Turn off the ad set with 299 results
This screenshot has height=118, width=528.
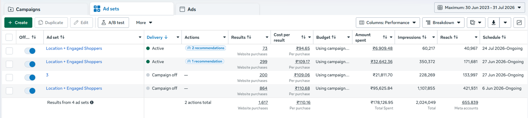click(x=30, y=64)
